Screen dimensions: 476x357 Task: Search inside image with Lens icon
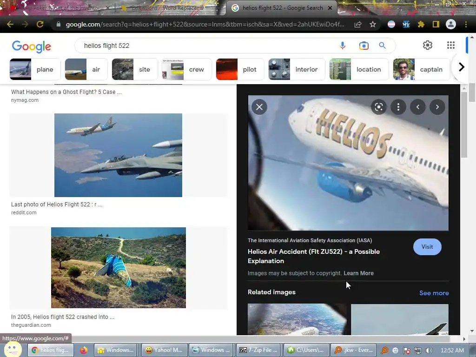pos(378,107)
